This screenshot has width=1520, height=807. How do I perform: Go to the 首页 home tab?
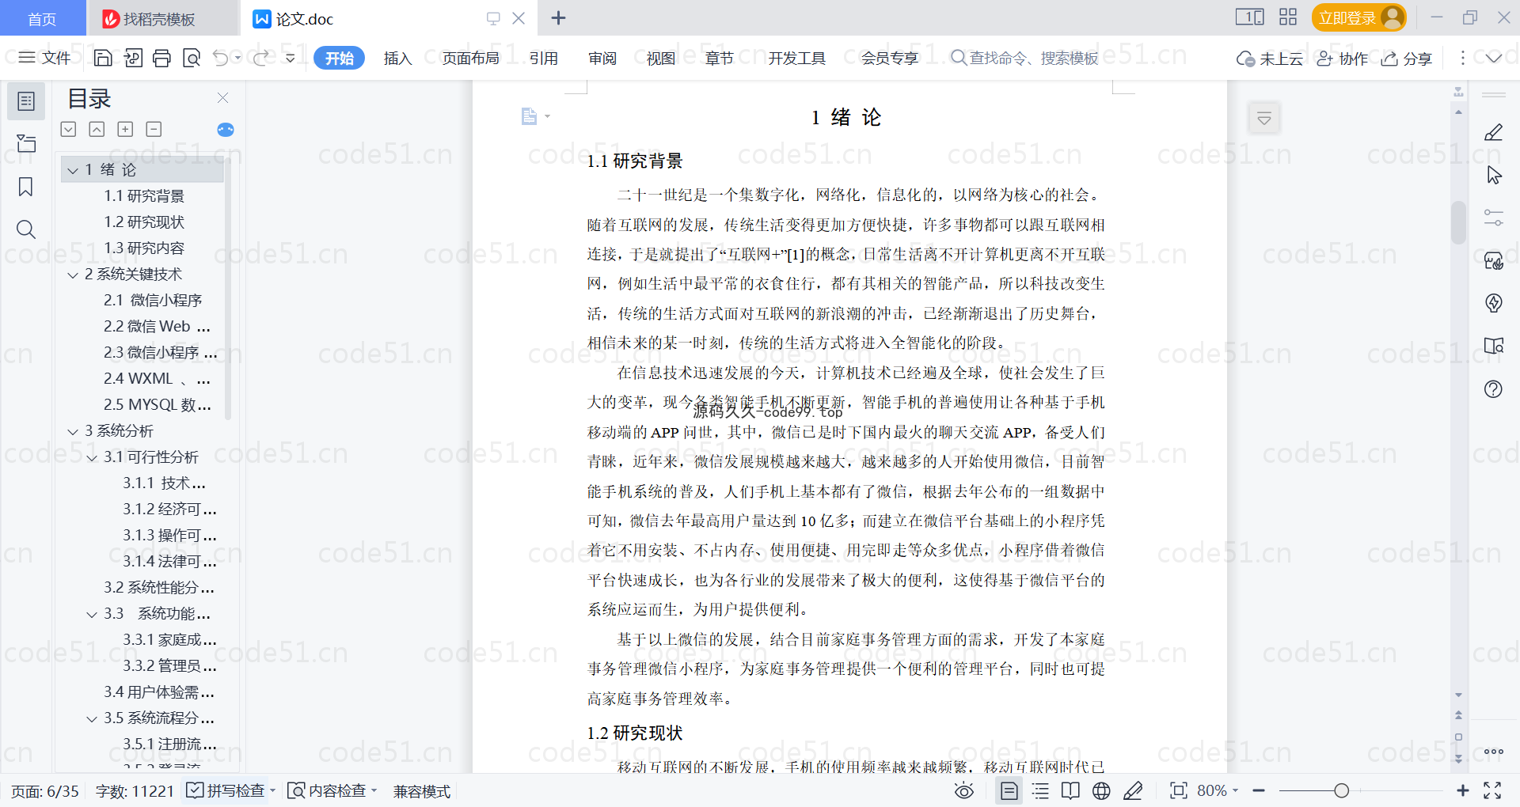coord(42,18)
